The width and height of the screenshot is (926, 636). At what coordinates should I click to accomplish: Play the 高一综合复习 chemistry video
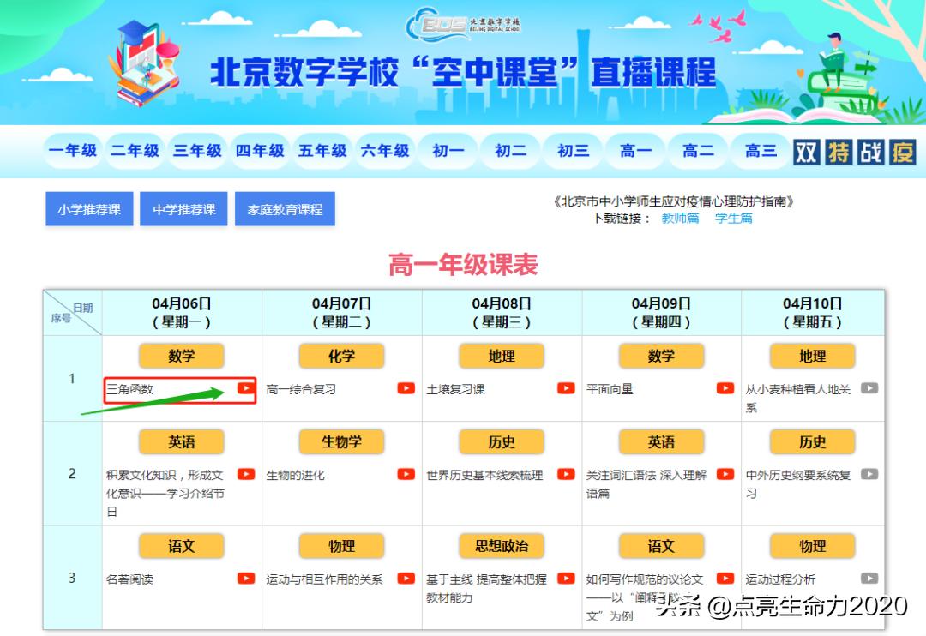[x=406, y=387]
